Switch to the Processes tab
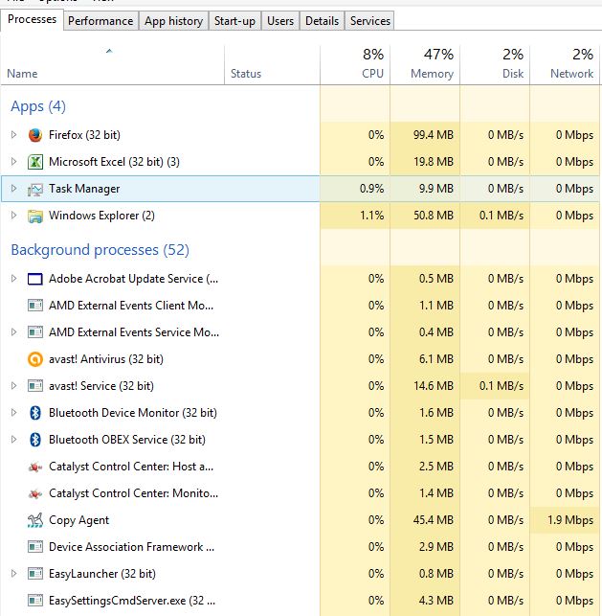This screenshot has height=616, width=602. coord(32,20)
